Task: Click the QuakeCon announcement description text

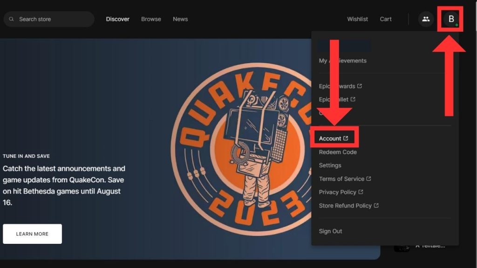Action: 64,185
